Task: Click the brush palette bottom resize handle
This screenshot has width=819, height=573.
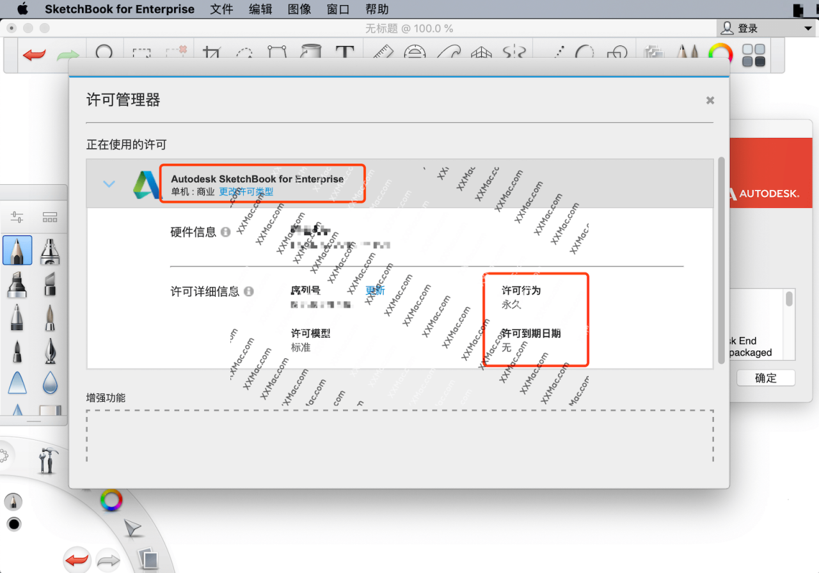Action: click(33, 421)
